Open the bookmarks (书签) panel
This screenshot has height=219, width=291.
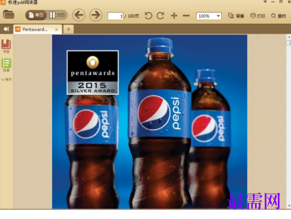[6, 46]
